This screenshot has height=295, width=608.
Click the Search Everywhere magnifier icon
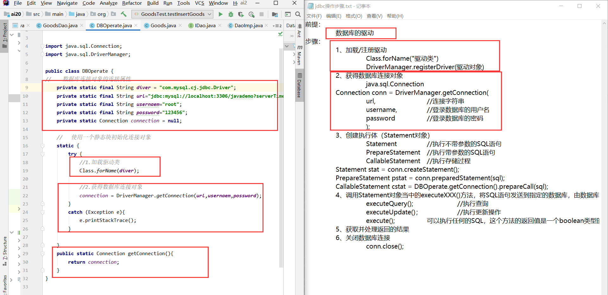pos(298,14)
